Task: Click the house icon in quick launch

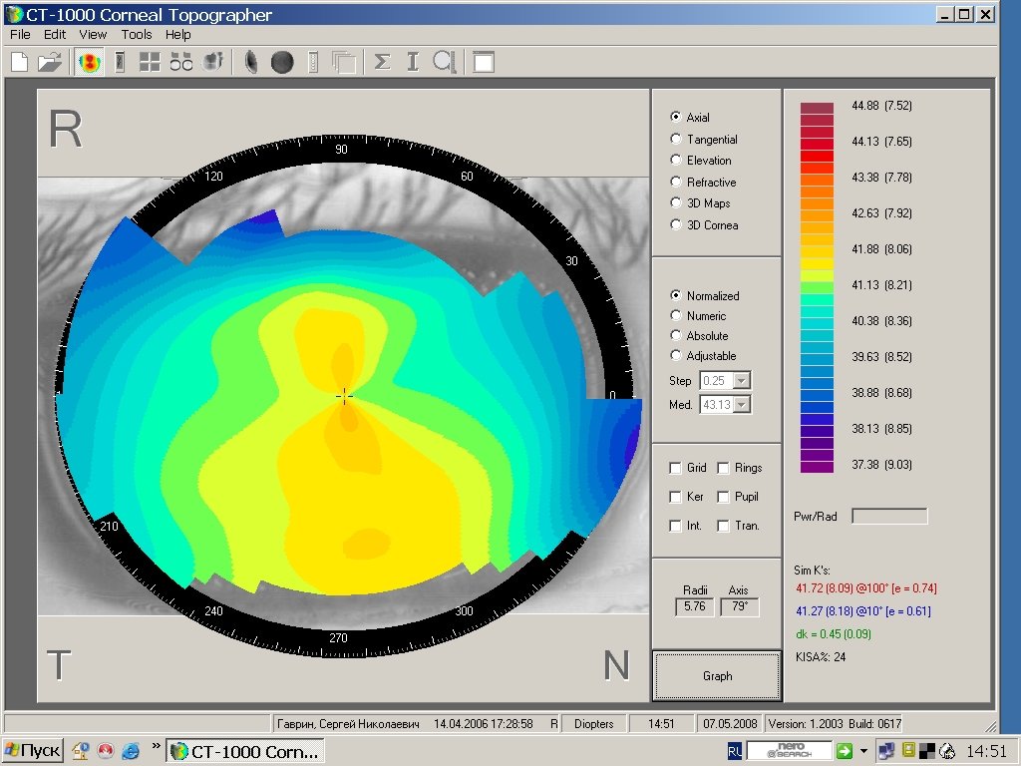Action: [81, 751]
